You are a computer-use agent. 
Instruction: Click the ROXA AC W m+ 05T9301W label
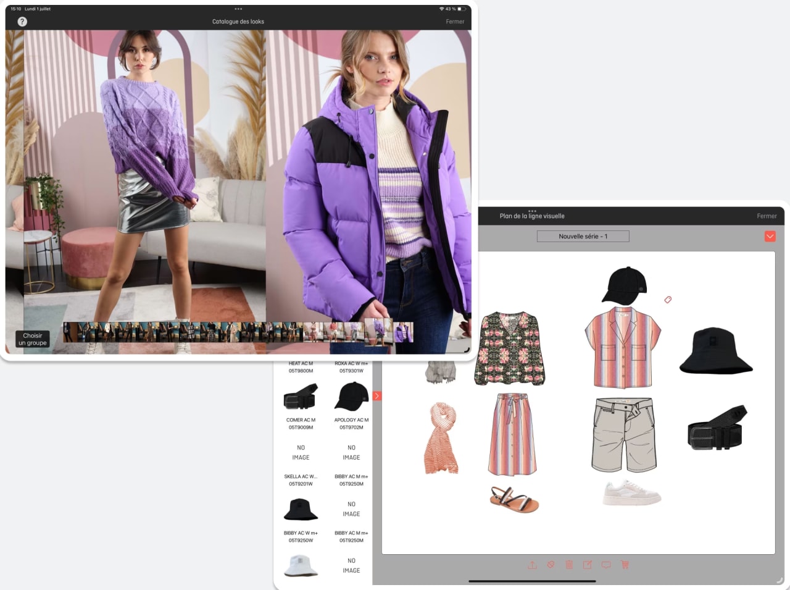coord(351,367)
